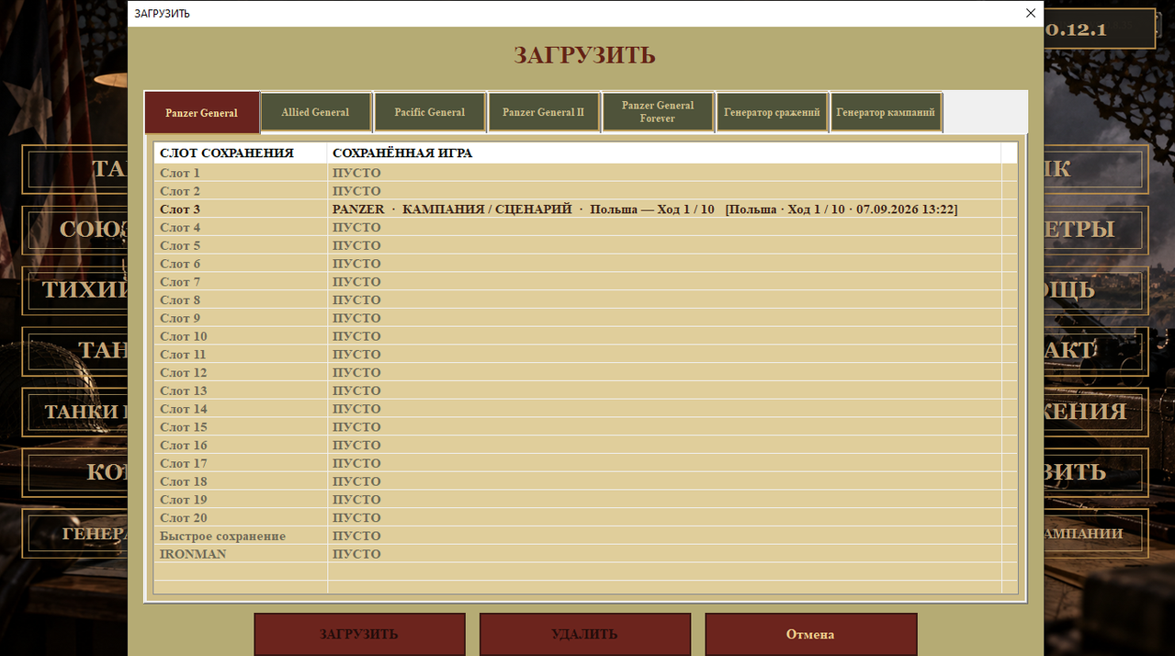Viewport: 1175px width, 656px height.
Task: Open the Allied General tab
Action: (x=316, y=112)
